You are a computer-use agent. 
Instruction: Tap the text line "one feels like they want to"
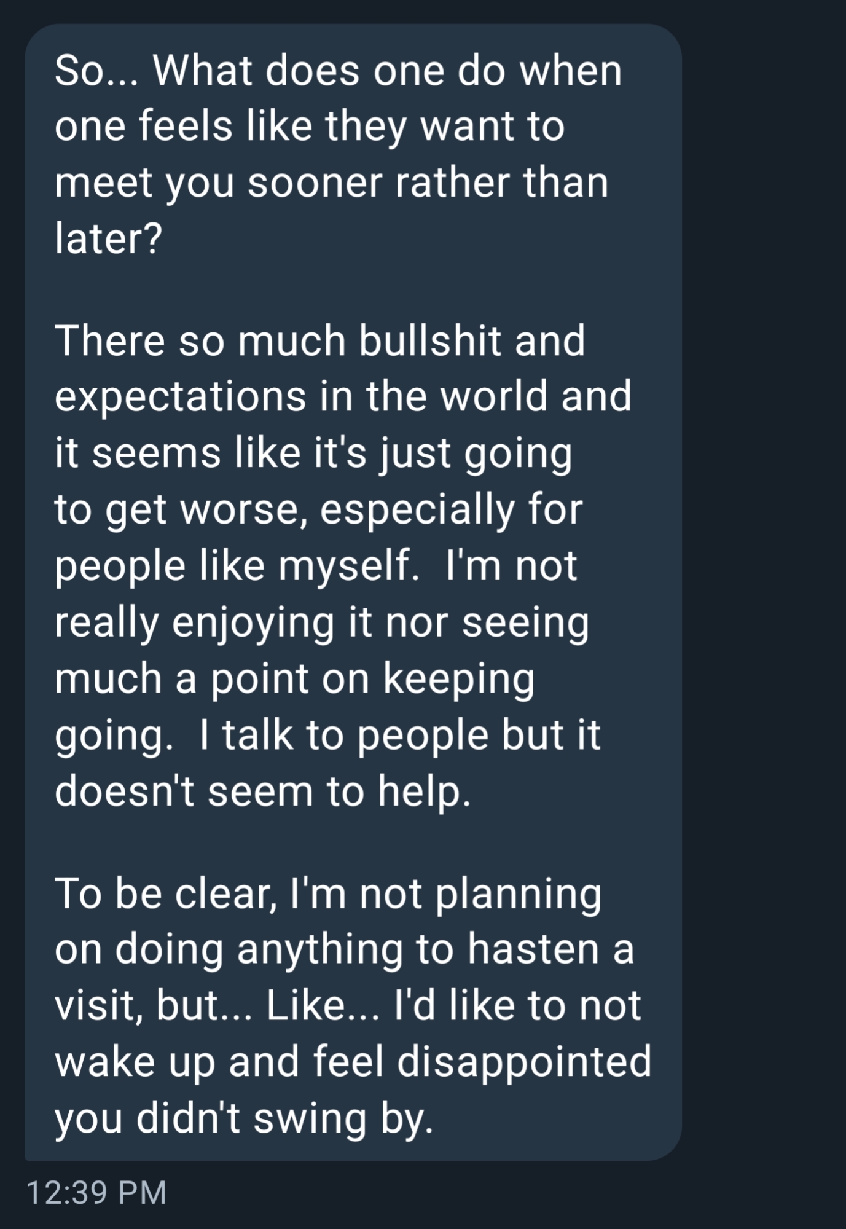click(x=309, y=126)
